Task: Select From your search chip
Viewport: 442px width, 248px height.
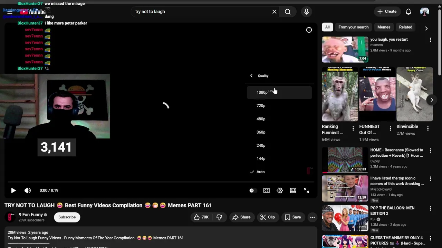Action: coord(353,27)
